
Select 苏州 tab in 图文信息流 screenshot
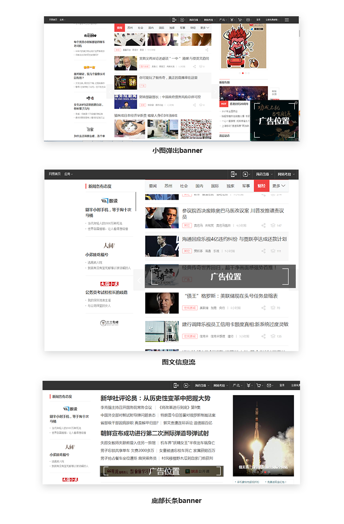coord(168,186)
